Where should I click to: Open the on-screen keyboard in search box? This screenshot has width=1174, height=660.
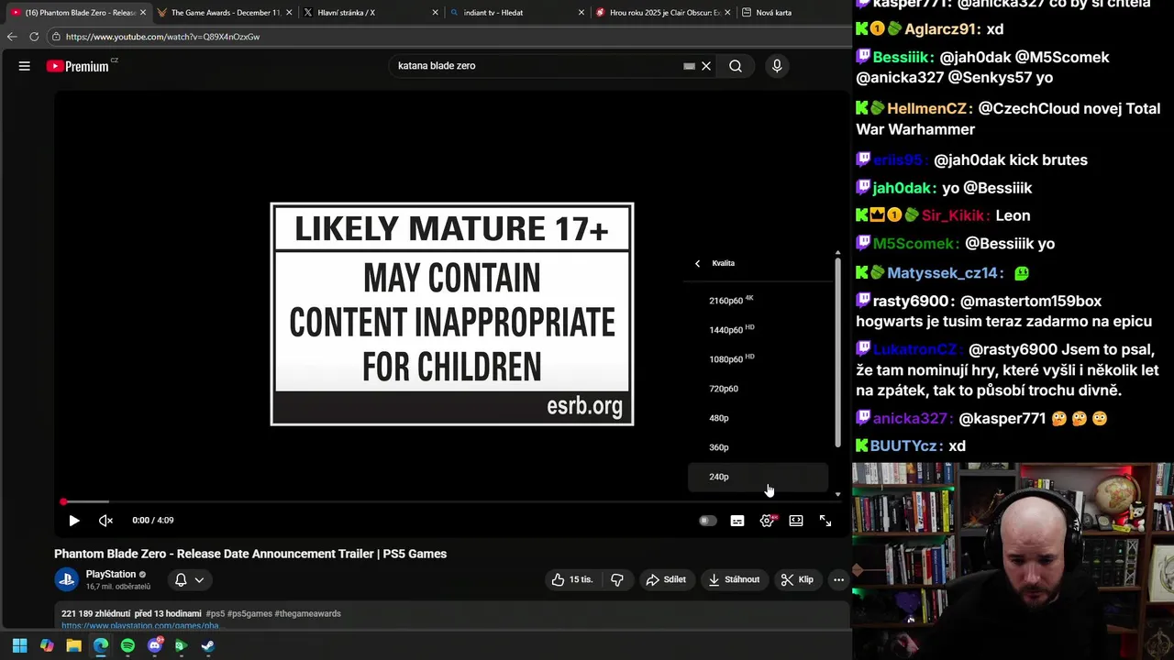tap(689, 66)
